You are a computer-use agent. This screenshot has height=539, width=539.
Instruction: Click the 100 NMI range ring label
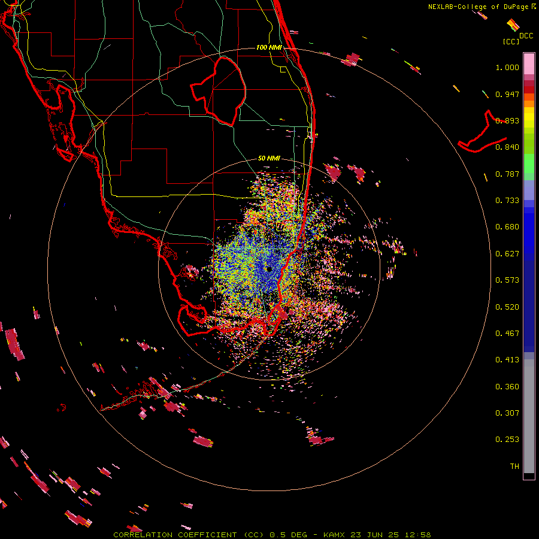point(269,47)
